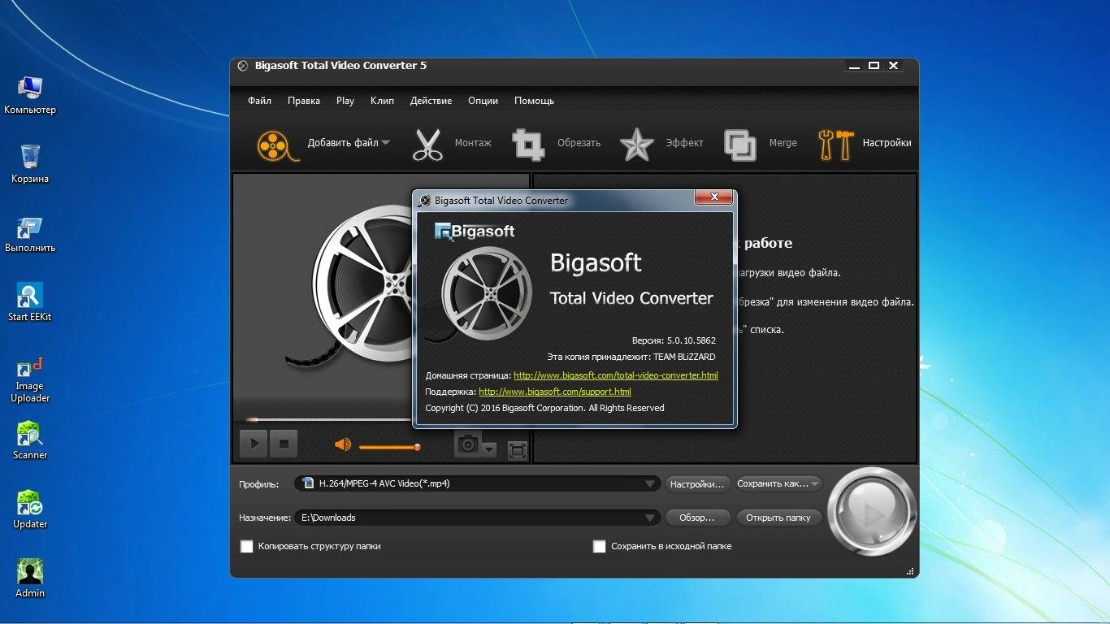The image size is (1110, 624).
Task: Click the Настройки... profile button
Action: coord(697,483)
